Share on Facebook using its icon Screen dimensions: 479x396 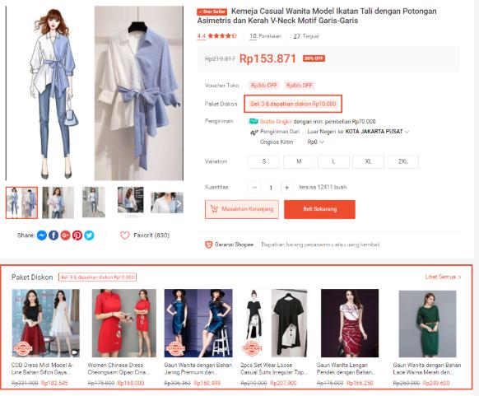pyautogui.click(x=53, y=235)
